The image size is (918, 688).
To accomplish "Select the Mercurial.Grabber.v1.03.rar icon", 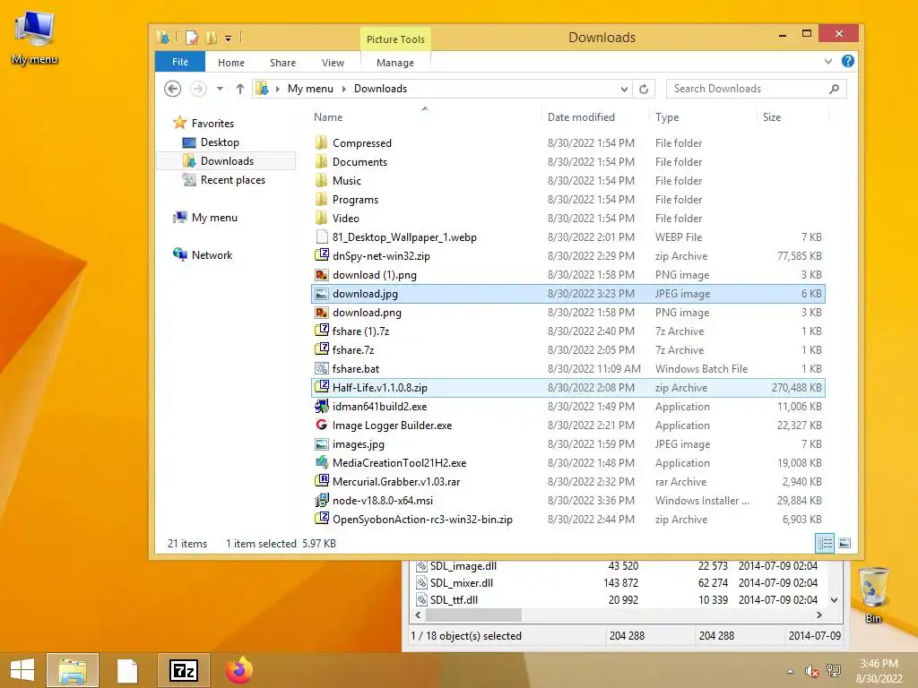I will (322, 481).
